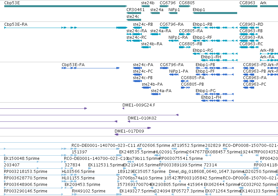
Task: Click the CG6796-RA transcript label
Action: coord(172,24)
